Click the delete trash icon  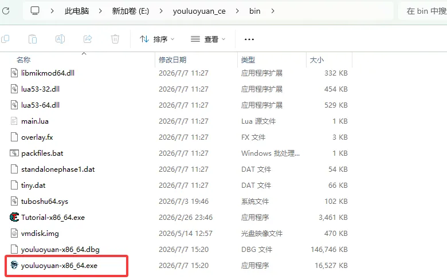pos(115,39)
